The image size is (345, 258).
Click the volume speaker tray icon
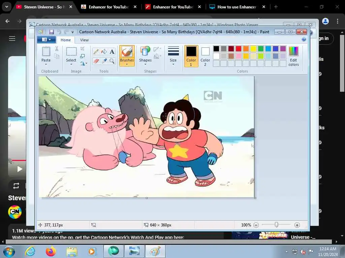pos(303,252)
